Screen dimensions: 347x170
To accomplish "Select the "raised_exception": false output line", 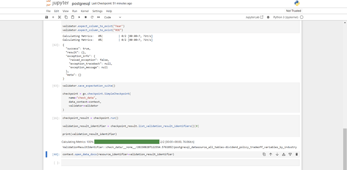I will point(89,60).
